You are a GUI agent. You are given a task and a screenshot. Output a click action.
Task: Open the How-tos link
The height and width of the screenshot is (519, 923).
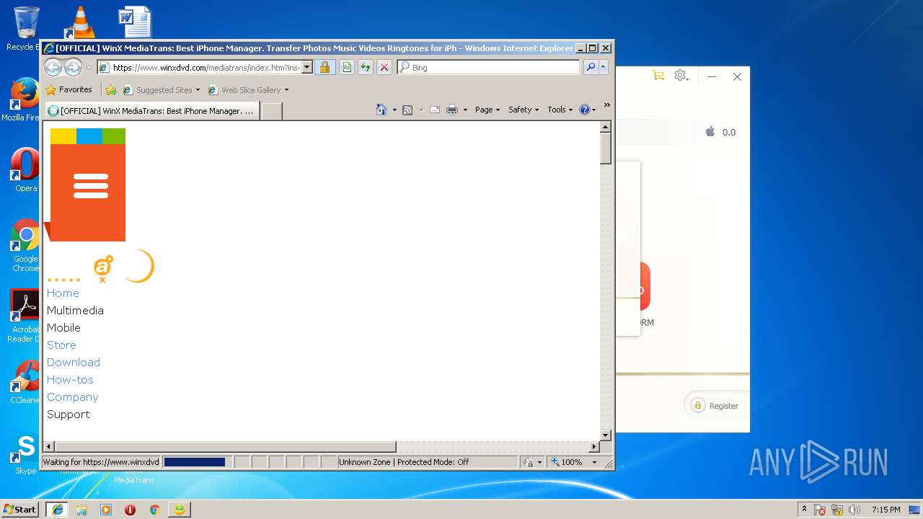pyautogui.click(x=70, y=379)
